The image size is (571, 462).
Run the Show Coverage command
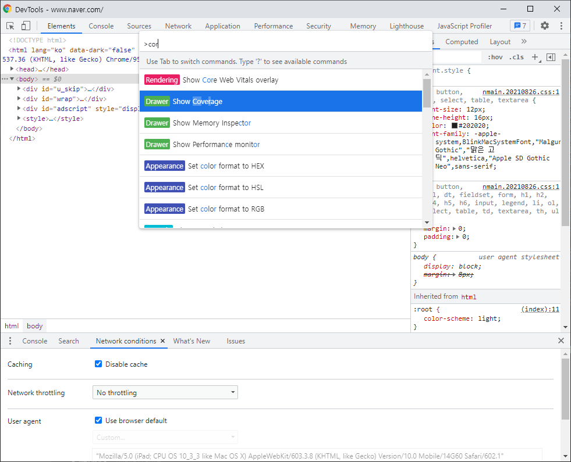point(281,102)
